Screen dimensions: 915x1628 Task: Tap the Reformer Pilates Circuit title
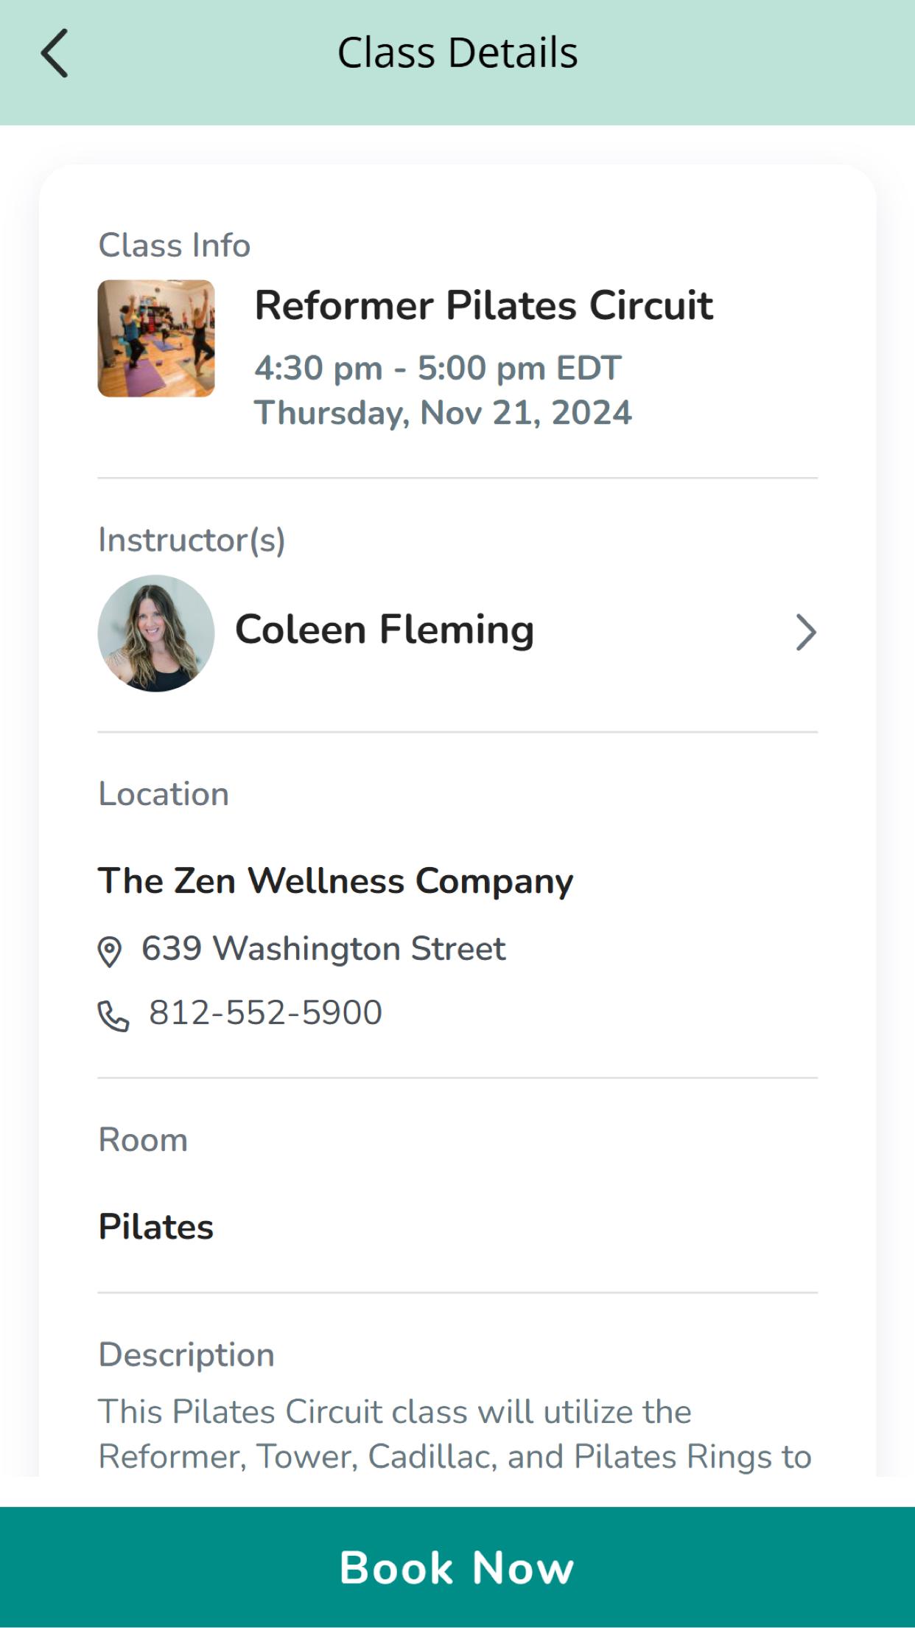(x=484, y=306)
